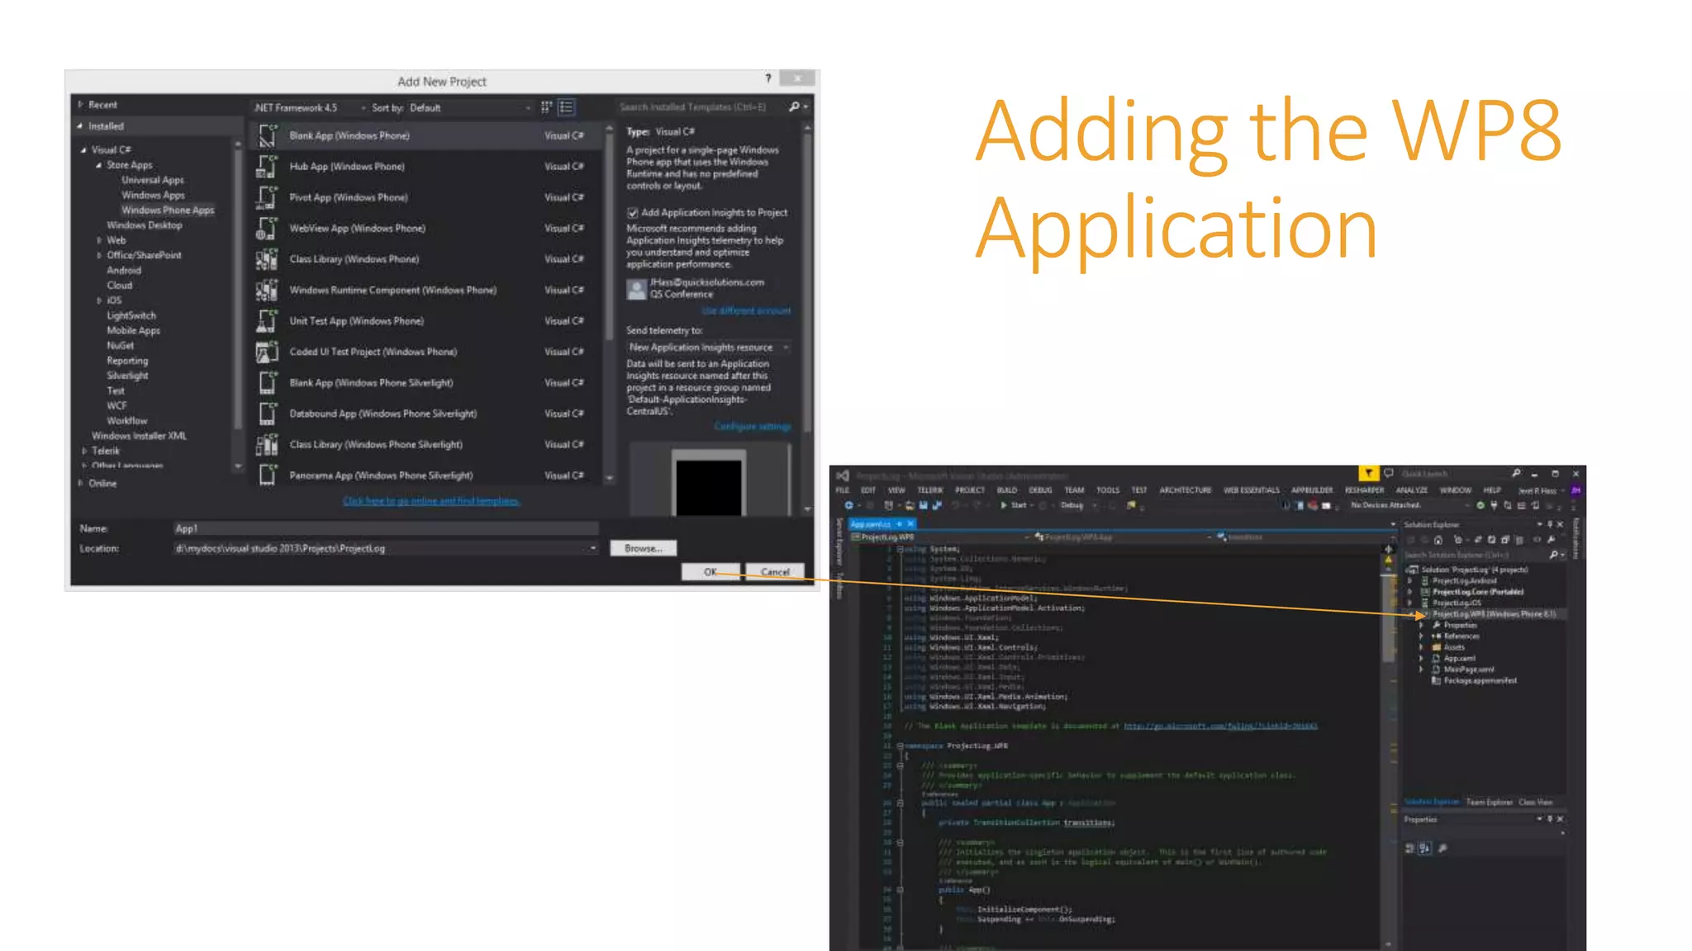Select WebView App (Windows Phone) template icon
The height and width of the screenshot is (951, 1692).
point(266,228)
